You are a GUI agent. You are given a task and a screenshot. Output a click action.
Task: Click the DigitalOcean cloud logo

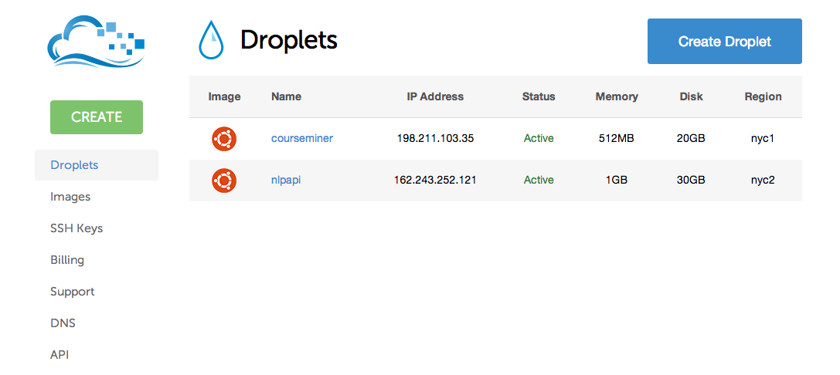tap(95, 48)
